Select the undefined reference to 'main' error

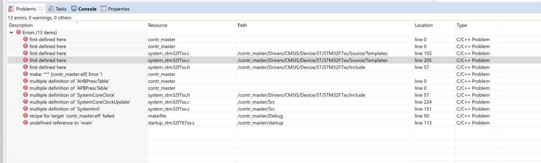[274, 123]
